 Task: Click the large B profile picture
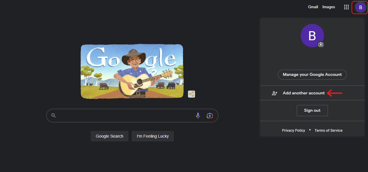pos(312,36)
